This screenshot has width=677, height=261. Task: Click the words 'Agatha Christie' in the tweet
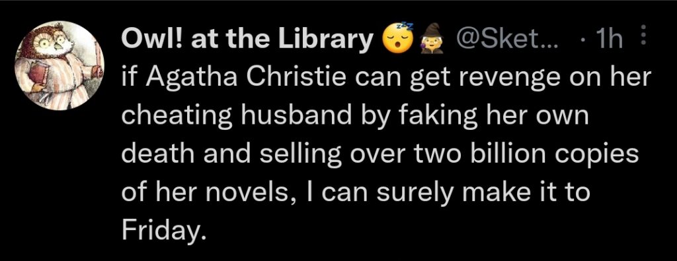[x=247, y=79]
